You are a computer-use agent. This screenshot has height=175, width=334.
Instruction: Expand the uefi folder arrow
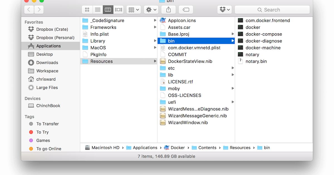pos(233,102)
